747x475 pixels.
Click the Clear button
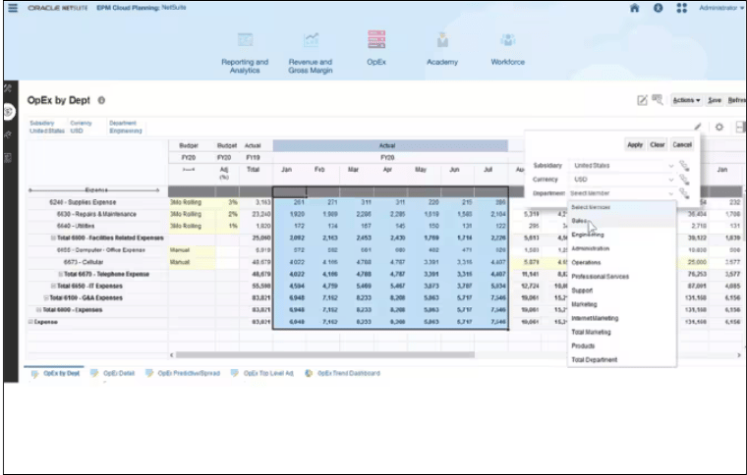[x=657, y=144]
